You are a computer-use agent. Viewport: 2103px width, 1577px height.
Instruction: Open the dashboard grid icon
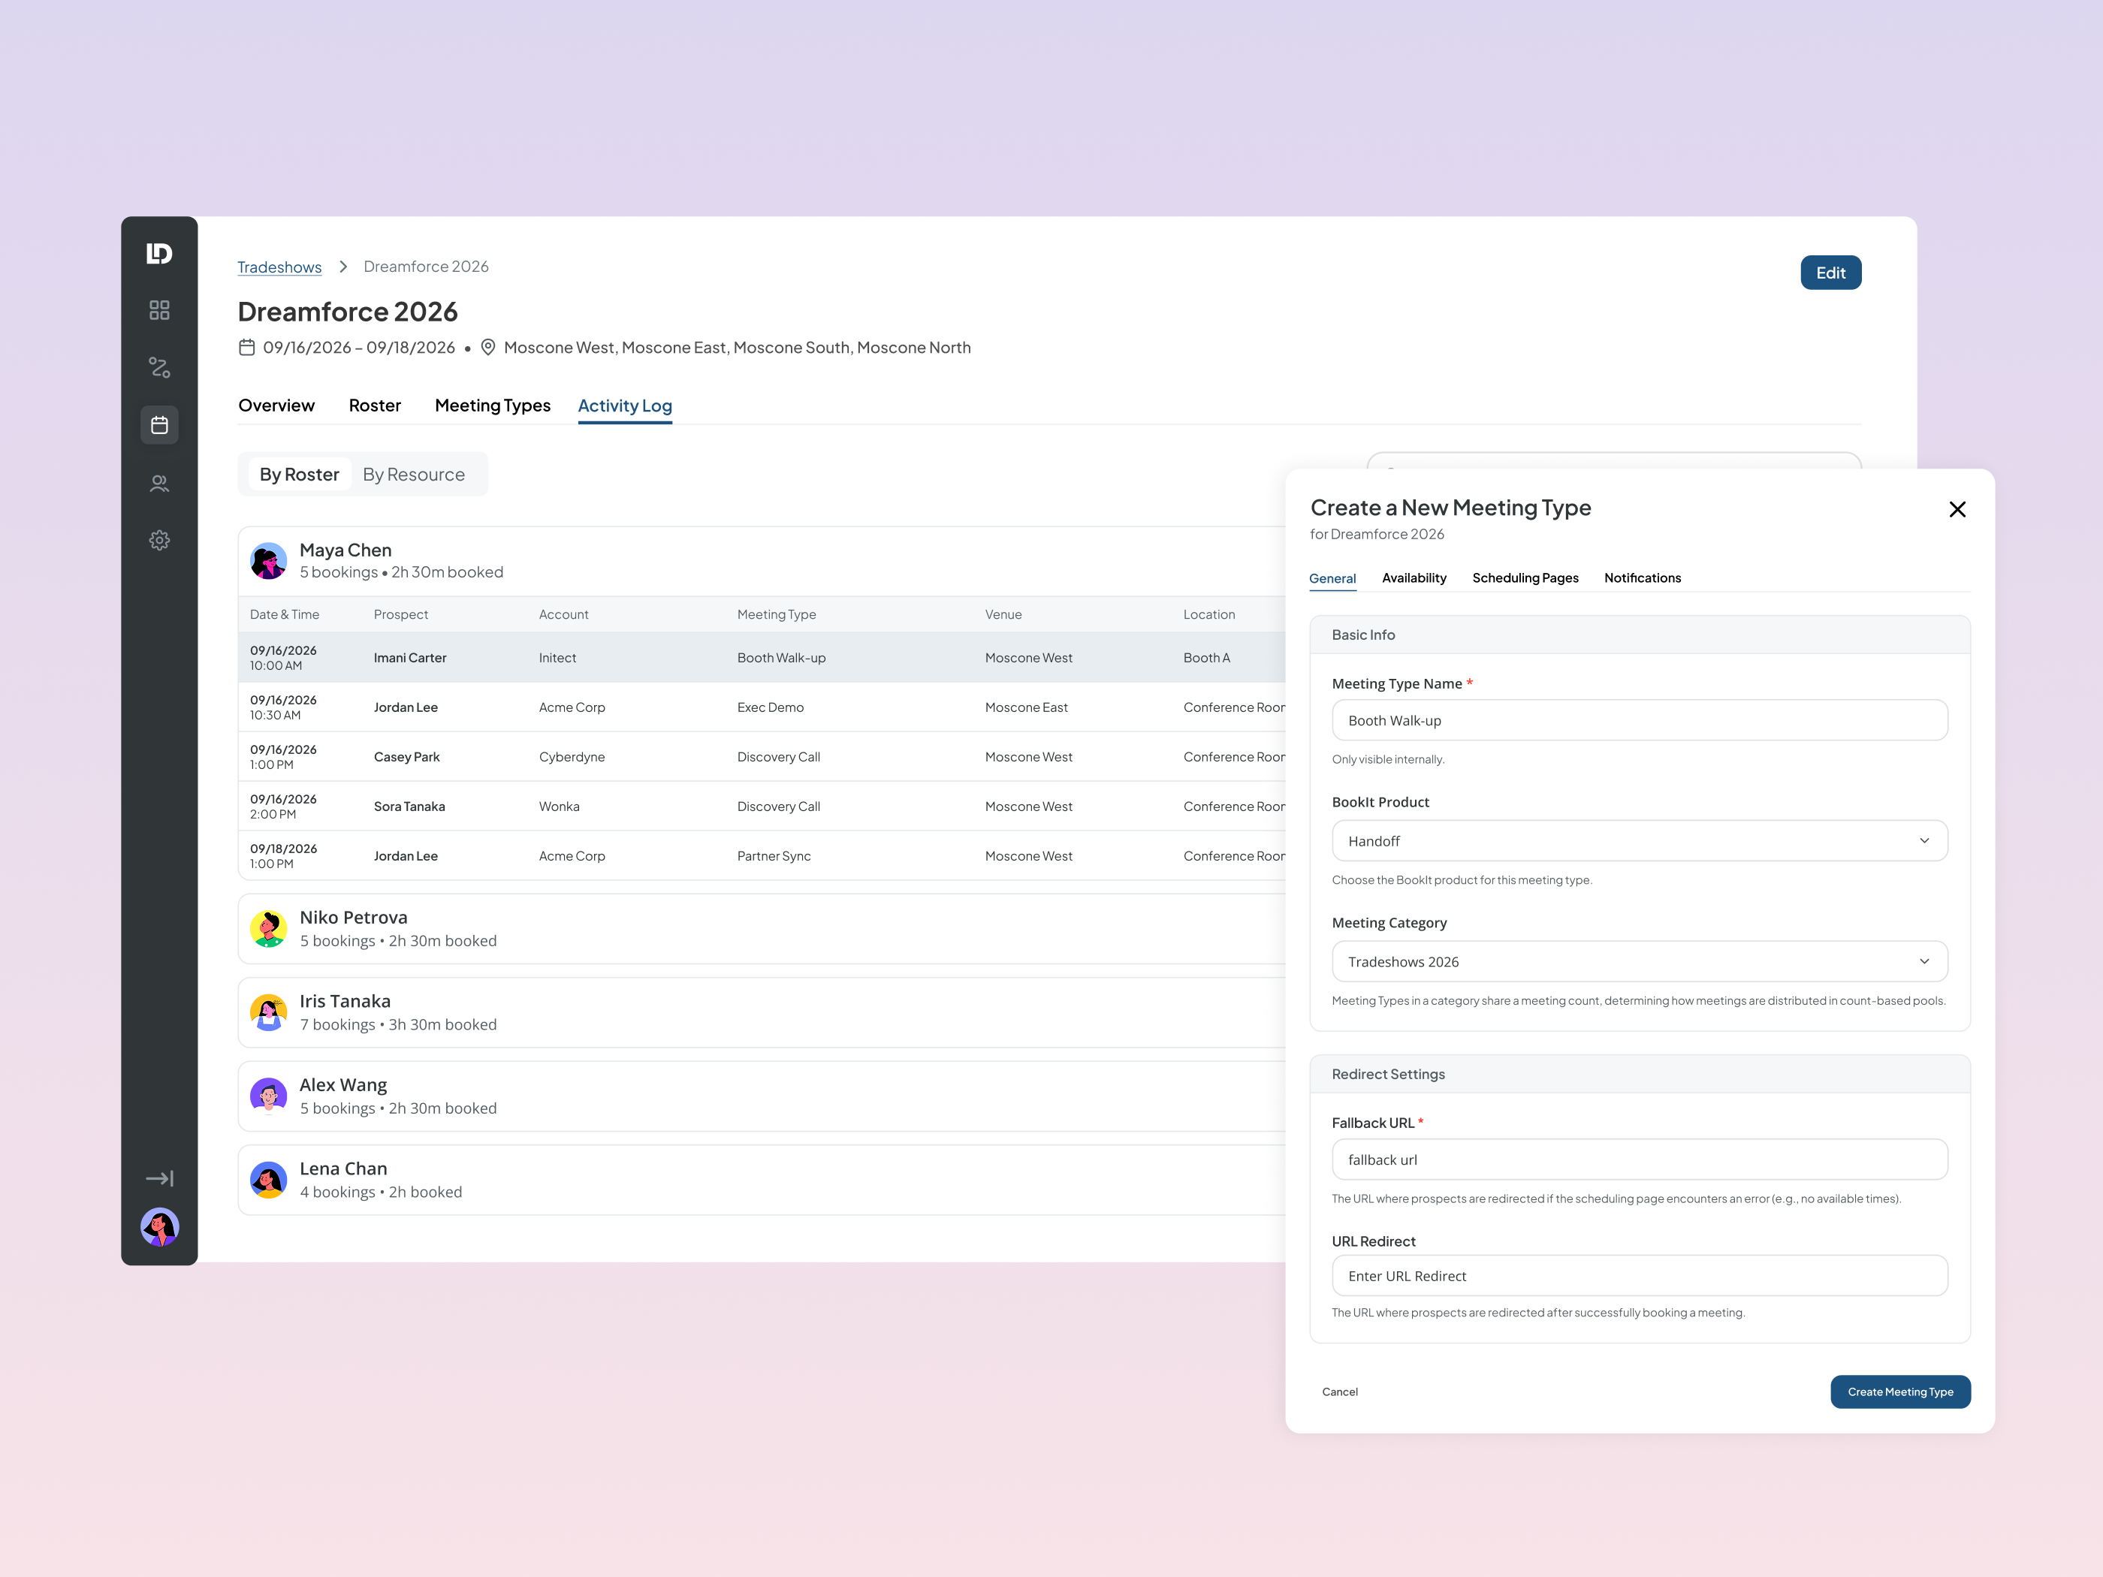(158, 310)
